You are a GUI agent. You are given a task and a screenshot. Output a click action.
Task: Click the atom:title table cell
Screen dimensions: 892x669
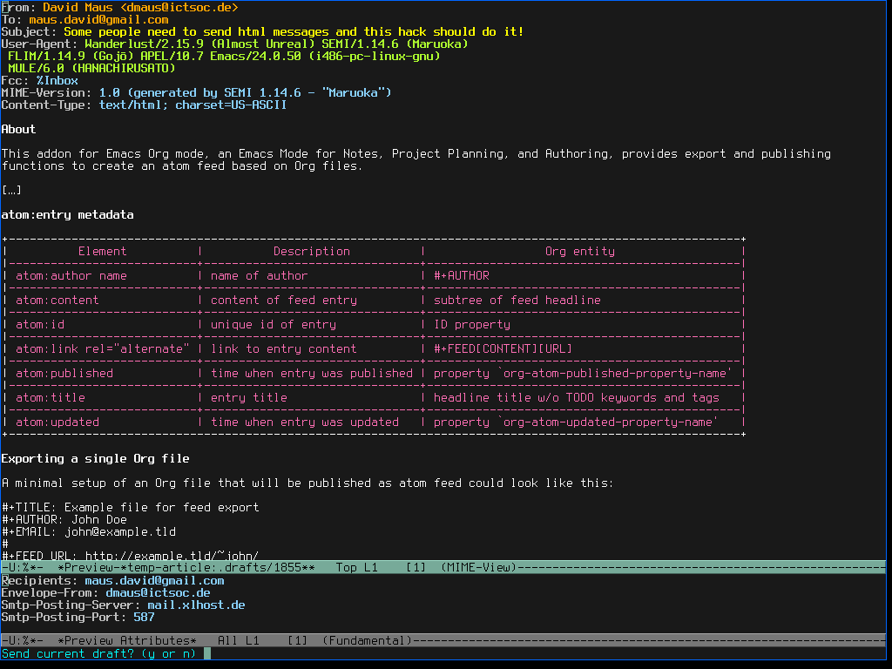point(50,397)
